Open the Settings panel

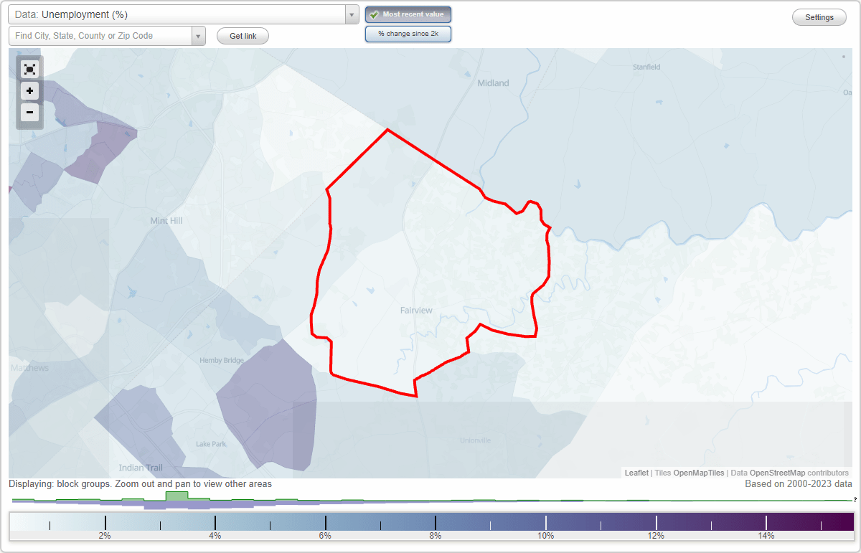(819, 16)
